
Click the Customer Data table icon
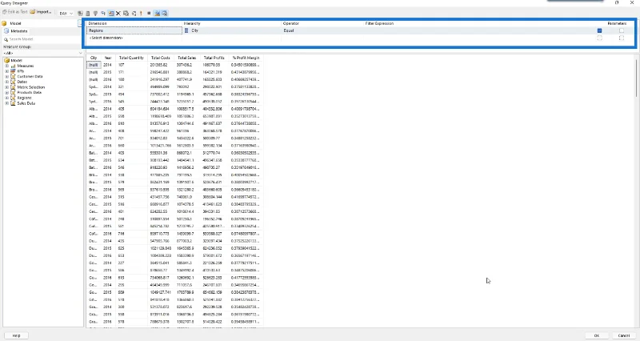pyautogui.click(x=13, y=76)
